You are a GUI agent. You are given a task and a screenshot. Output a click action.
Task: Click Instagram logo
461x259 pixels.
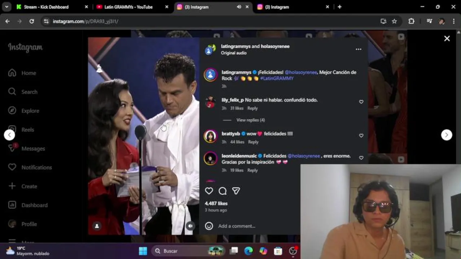(25, 47)
